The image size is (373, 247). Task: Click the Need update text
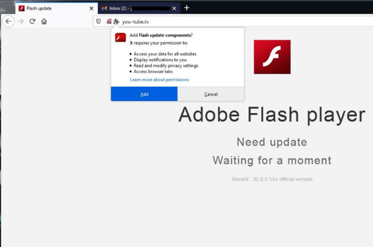[x=272, y=142]
